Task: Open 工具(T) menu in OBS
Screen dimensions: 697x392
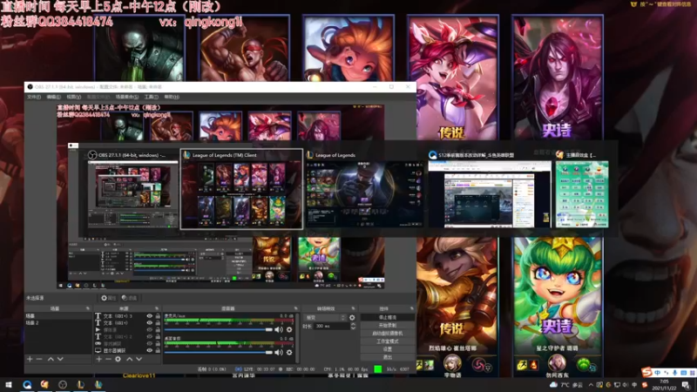Action: tap(151, 97)
